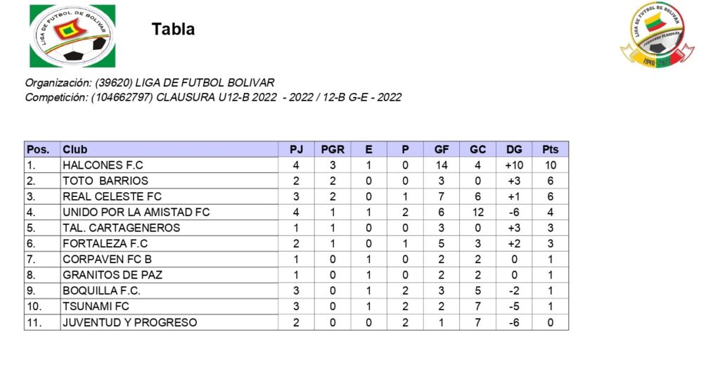
Task: Select TAL. CARTAGENEROS club name
Action: [121, 227]
